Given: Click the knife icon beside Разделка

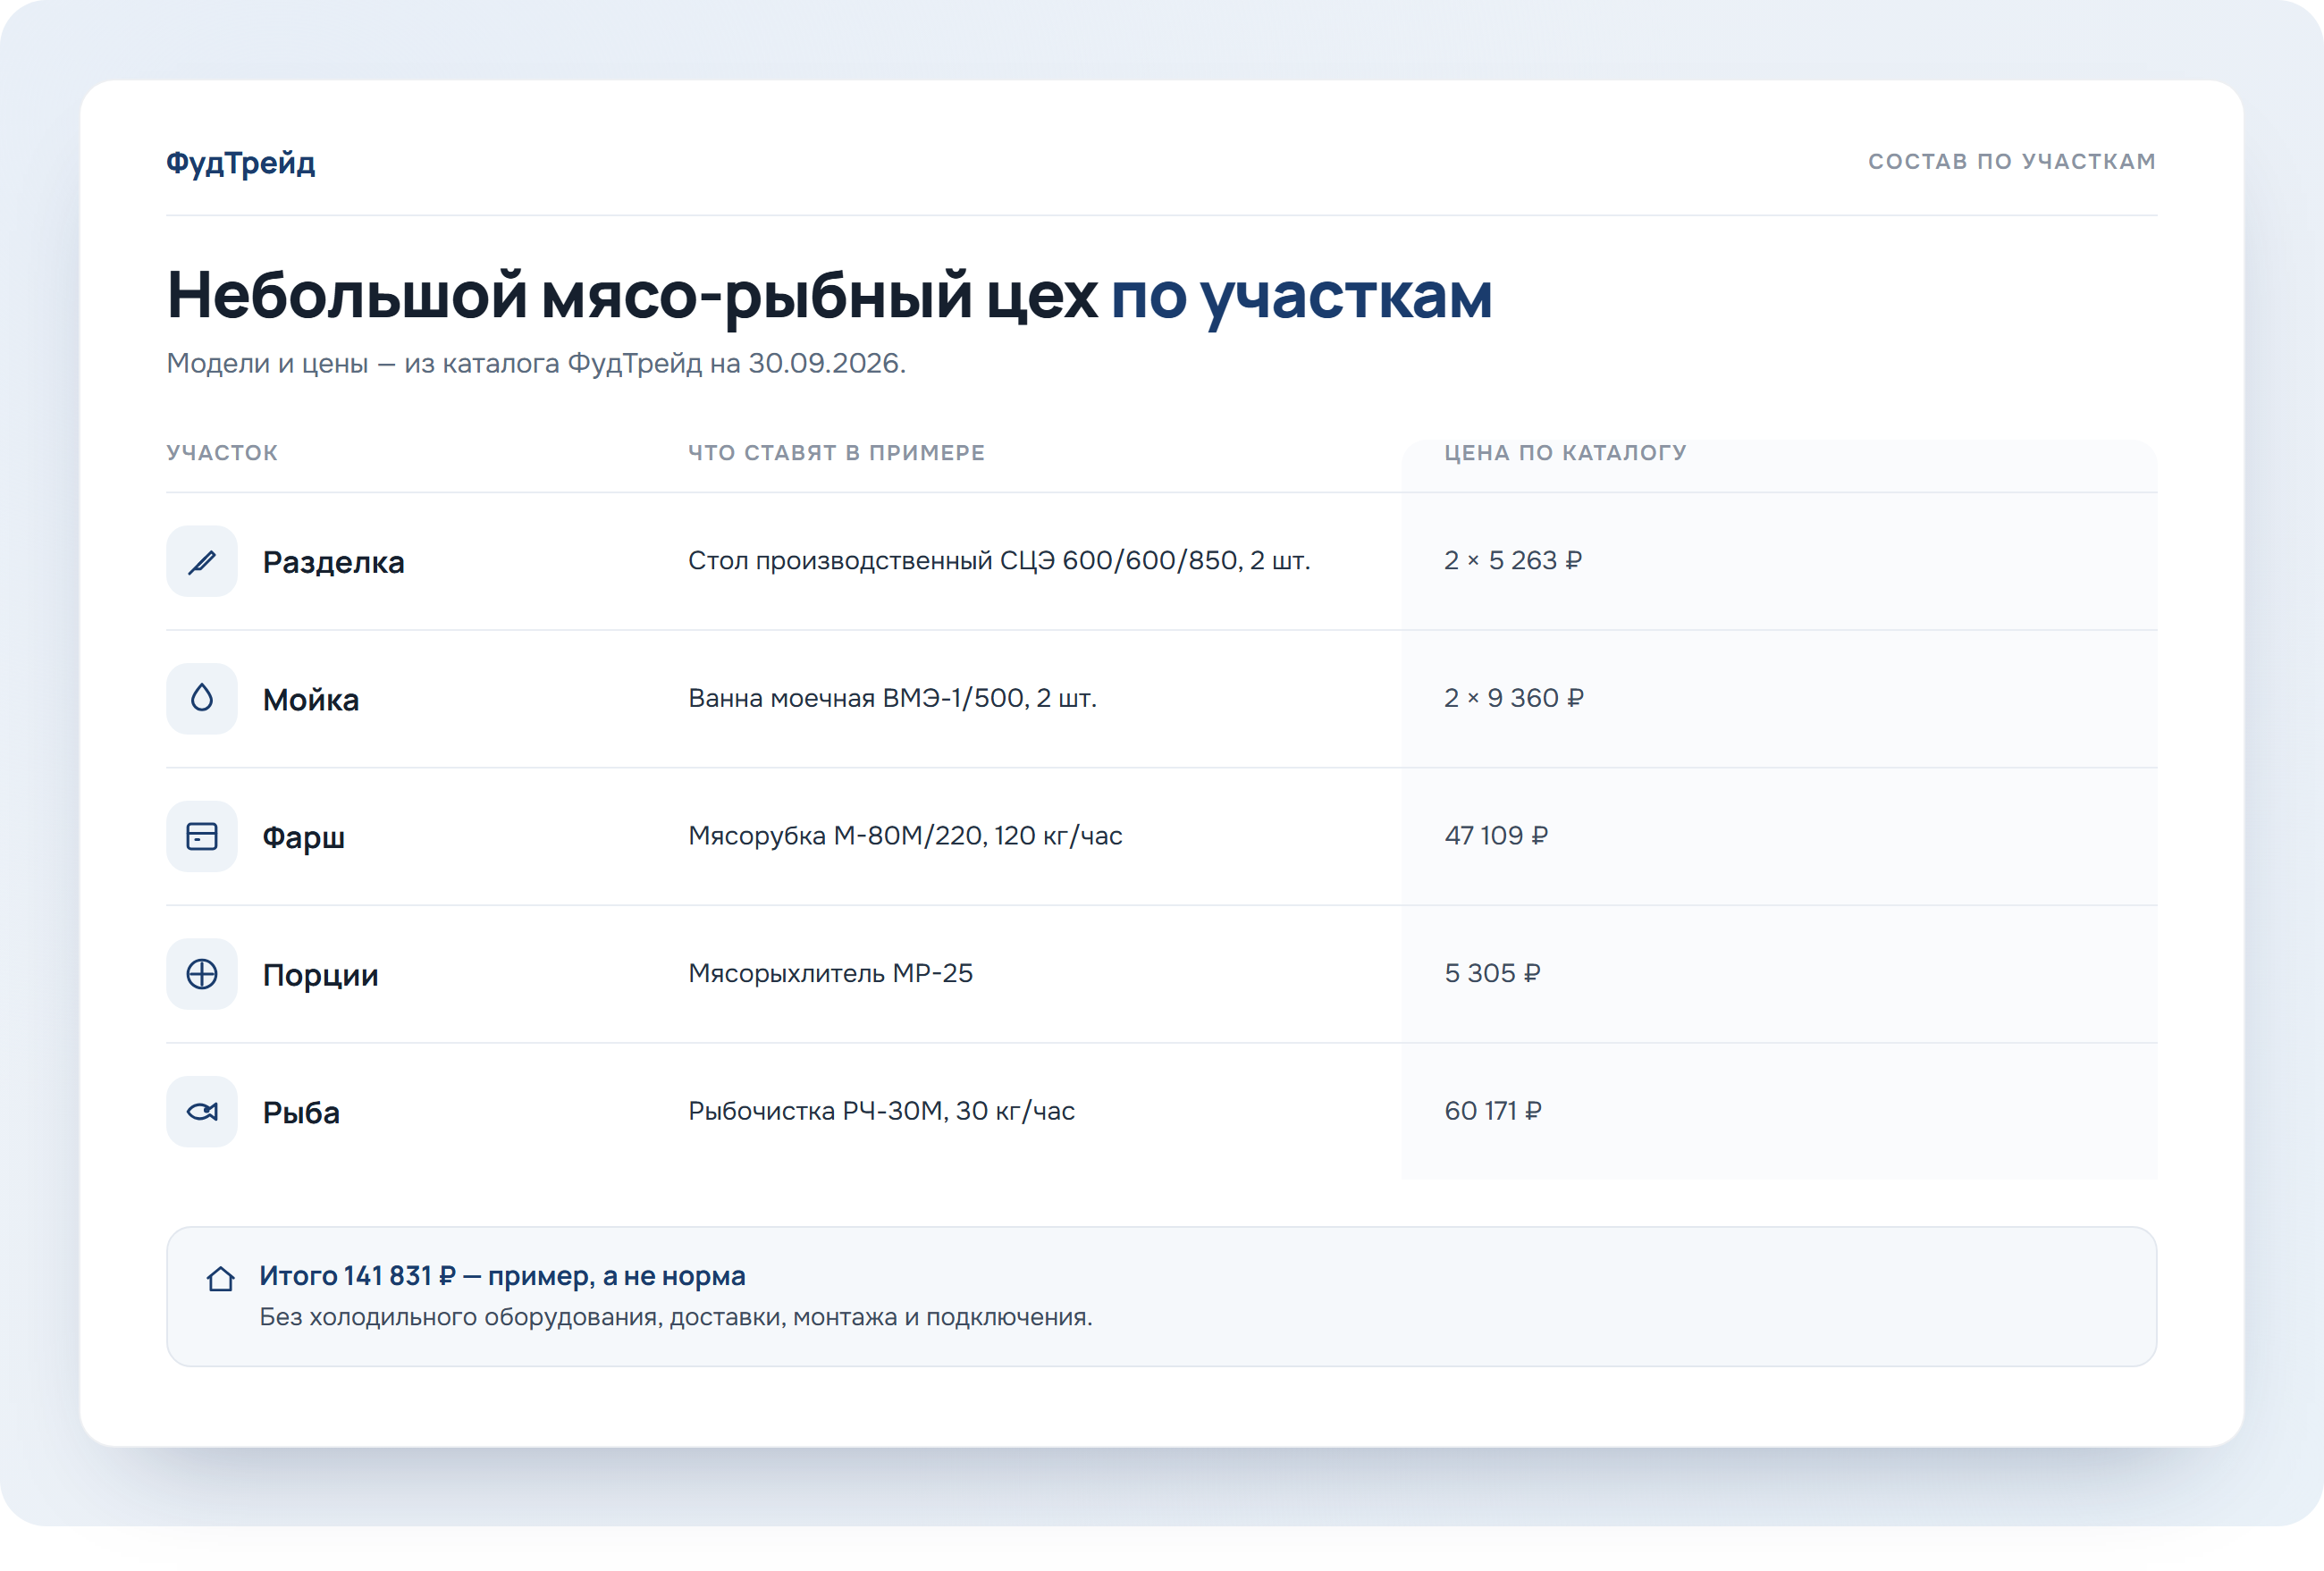Looking at the screenshot, I should point(202,561).
